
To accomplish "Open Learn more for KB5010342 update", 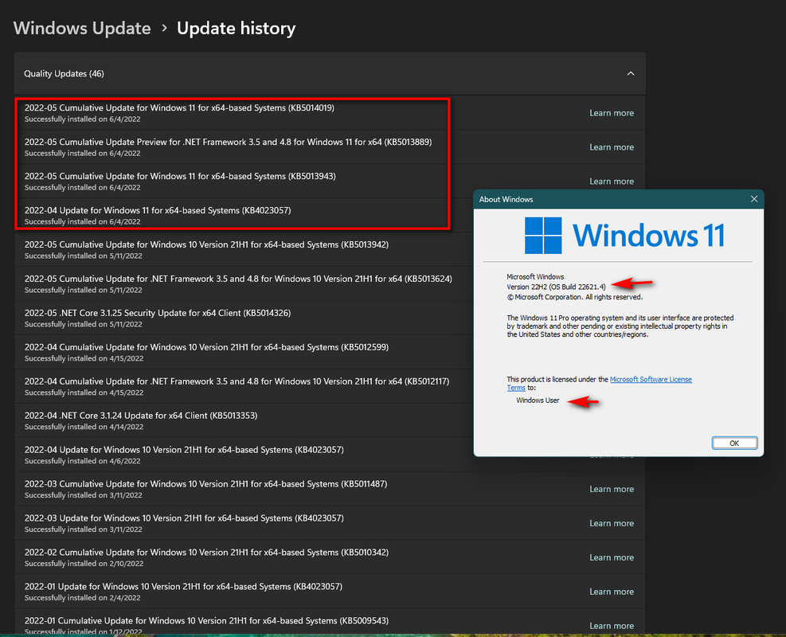I will click(x=612, y=557).
